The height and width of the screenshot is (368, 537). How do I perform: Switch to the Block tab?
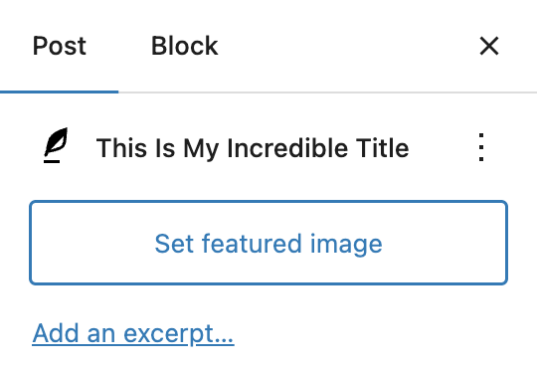click(x=185, y=46)
